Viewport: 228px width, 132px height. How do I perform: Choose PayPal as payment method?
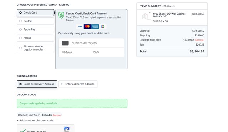coord(21,21)
